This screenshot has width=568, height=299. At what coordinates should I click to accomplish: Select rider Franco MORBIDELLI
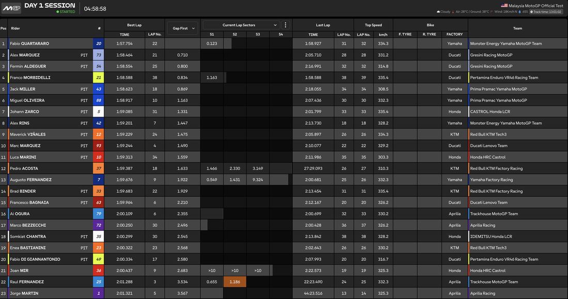click(x=30, y=77)
